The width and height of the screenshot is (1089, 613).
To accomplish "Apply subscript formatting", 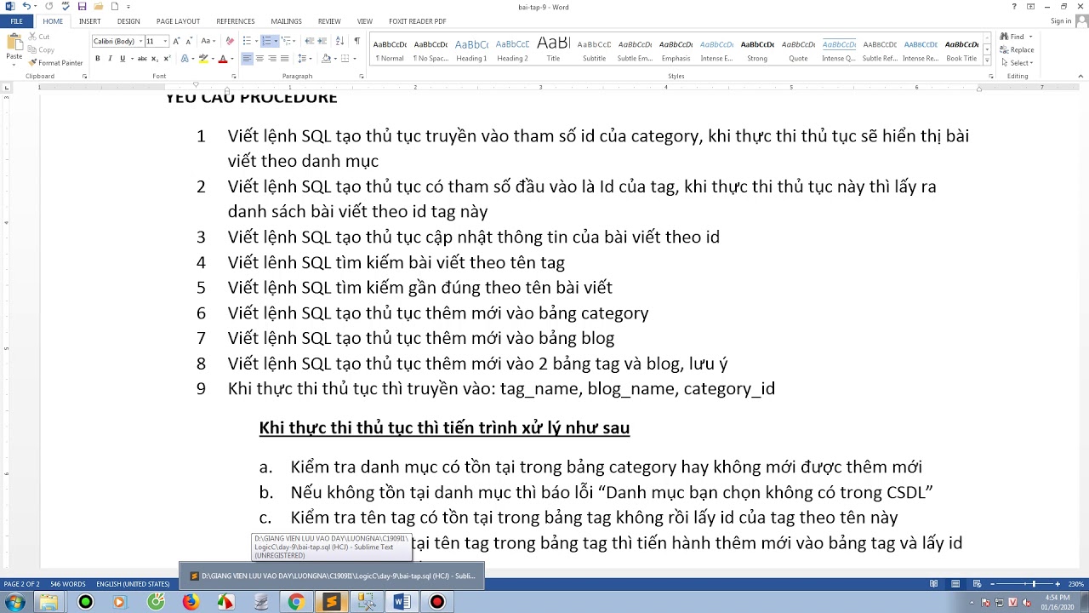I will [155, 59].
